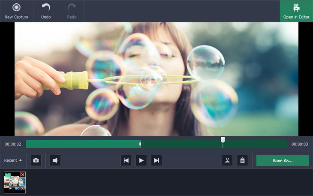Click the grayed-out Redo button
The image size is (313, 196).
coord(72,11)
